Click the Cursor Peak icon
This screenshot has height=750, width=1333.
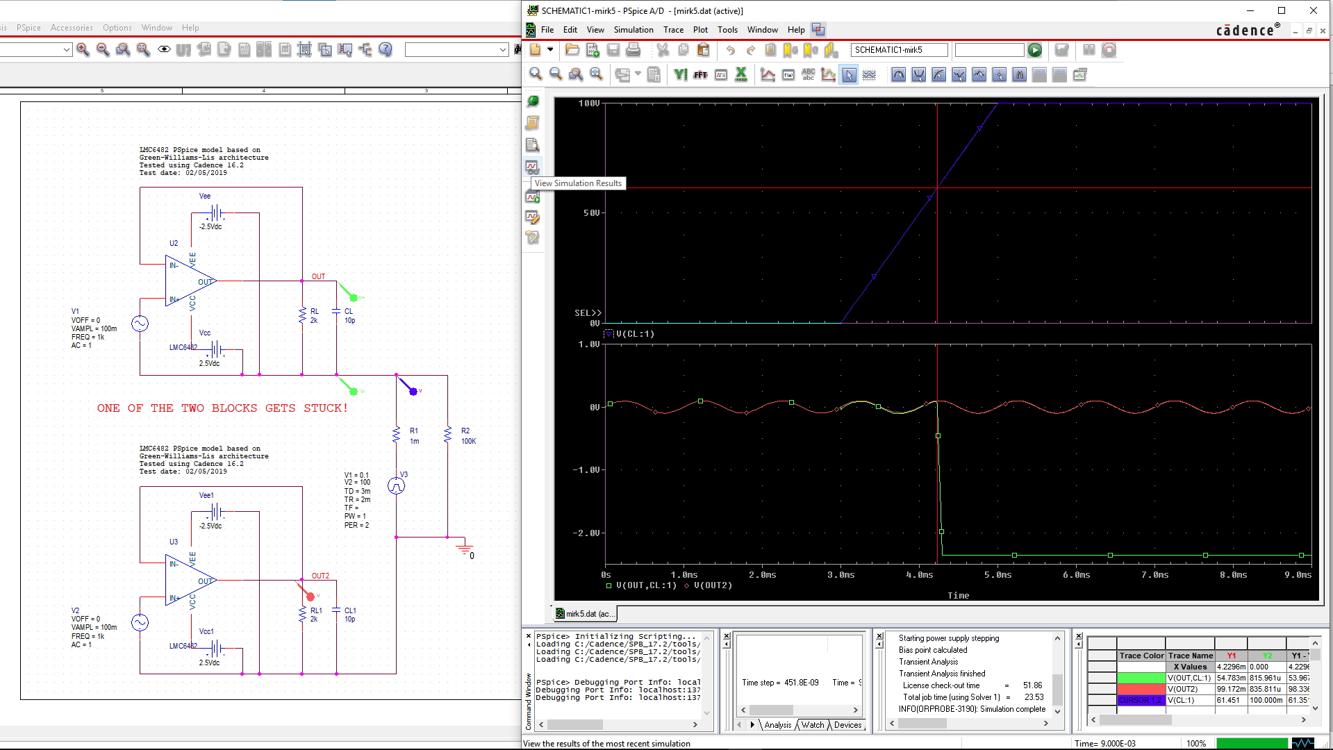tap(898, 74)
